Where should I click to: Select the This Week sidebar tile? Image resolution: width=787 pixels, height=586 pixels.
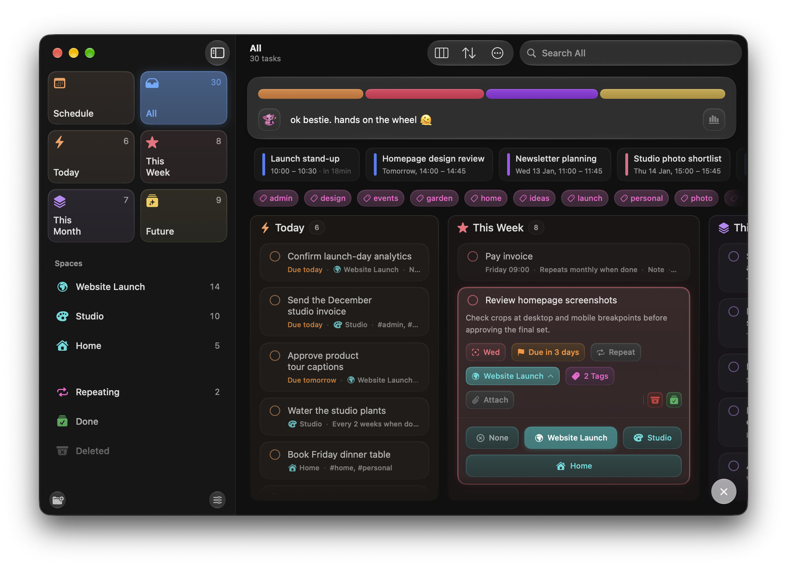(x=184, y=157)
